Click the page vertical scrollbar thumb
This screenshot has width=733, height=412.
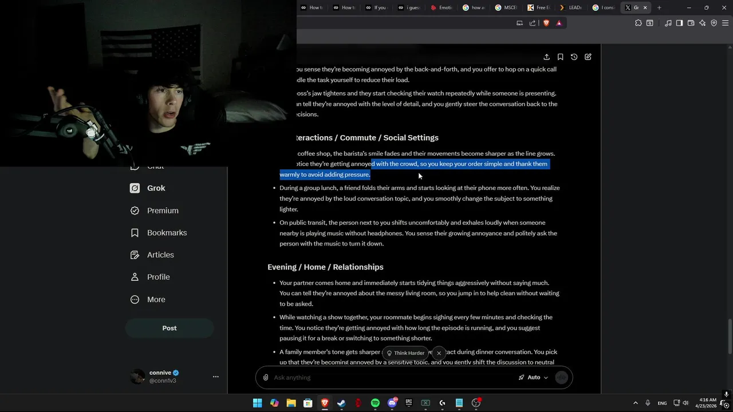[729, 336]
